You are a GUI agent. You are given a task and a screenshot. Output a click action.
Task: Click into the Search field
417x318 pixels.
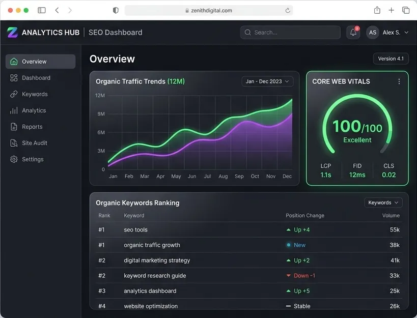[x=290, y=33]
